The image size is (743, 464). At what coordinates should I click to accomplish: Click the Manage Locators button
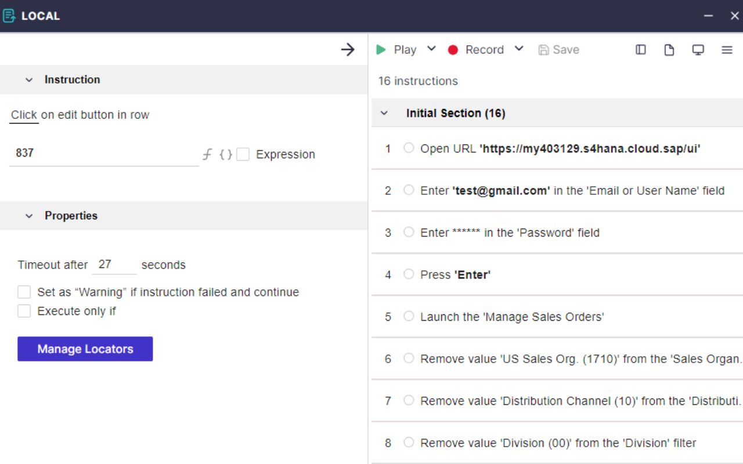tap(85, 349)
